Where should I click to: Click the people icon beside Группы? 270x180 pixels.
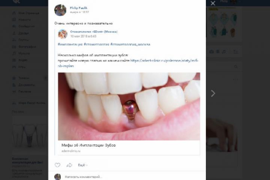tap(14, 40)
